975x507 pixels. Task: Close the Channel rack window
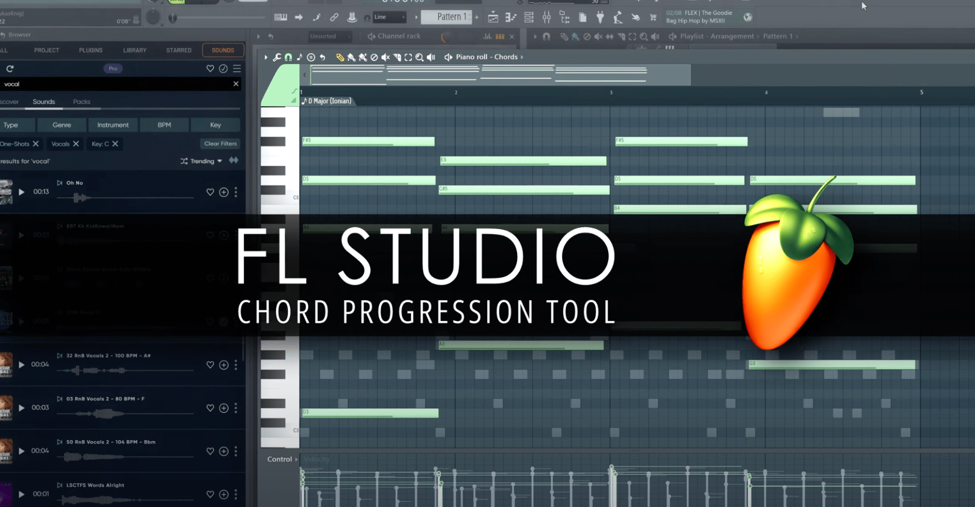(512, 37)
